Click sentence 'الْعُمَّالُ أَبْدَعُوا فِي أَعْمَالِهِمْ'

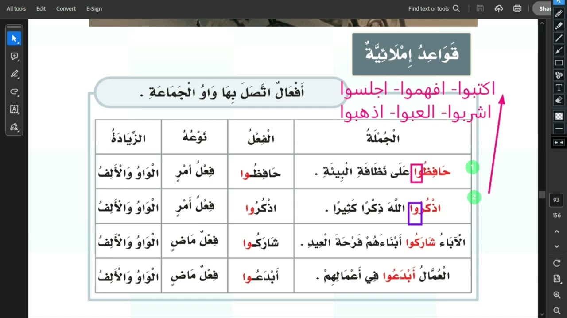pyautogui.click(x=383, y=276)
